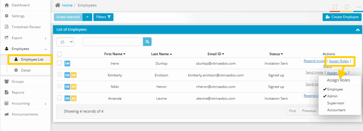Toggle the select-all checkbox in table header

pyautogui.click(x=59, y=54)
